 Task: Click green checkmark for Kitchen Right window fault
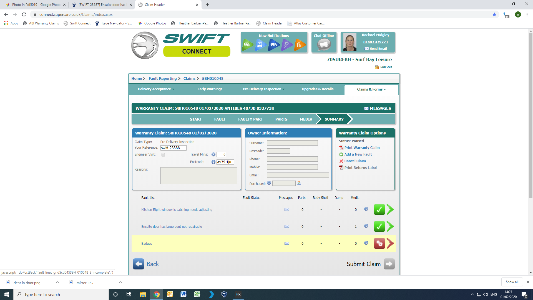point(379,210)
